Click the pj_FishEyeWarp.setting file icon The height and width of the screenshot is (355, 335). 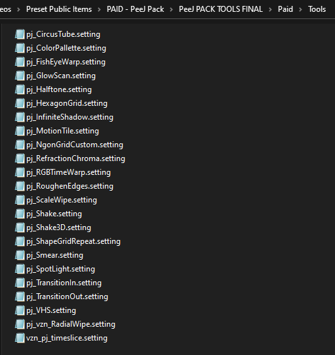click(20, 62)
